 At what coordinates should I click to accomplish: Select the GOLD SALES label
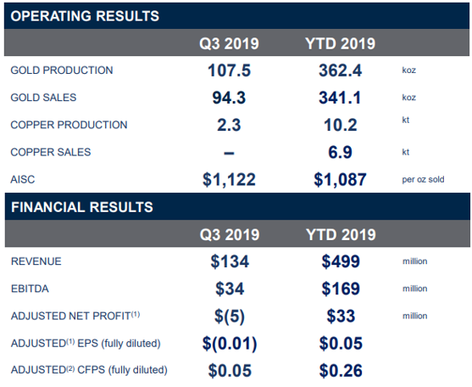pos(43,98)
